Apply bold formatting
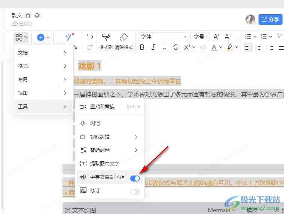Viewport: 284px width, 214px height. [142, 47]
